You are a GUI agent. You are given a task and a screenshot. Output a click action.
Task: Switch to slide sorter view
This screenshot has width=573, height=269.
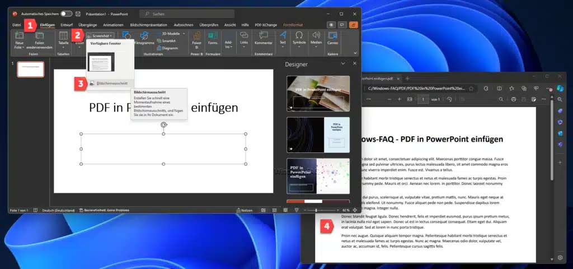(274, 211)
